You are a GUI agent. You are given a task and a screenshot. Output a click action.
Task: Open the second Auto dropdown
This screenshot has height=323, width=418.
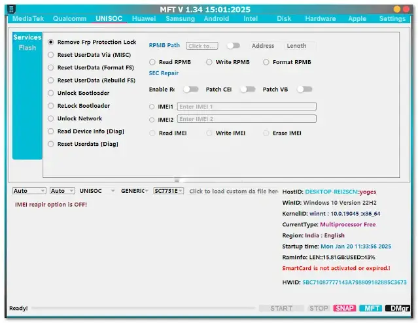tap(62, 191)
